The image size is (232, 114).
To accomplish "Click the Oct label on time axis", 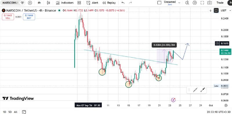I will point(211,105).
